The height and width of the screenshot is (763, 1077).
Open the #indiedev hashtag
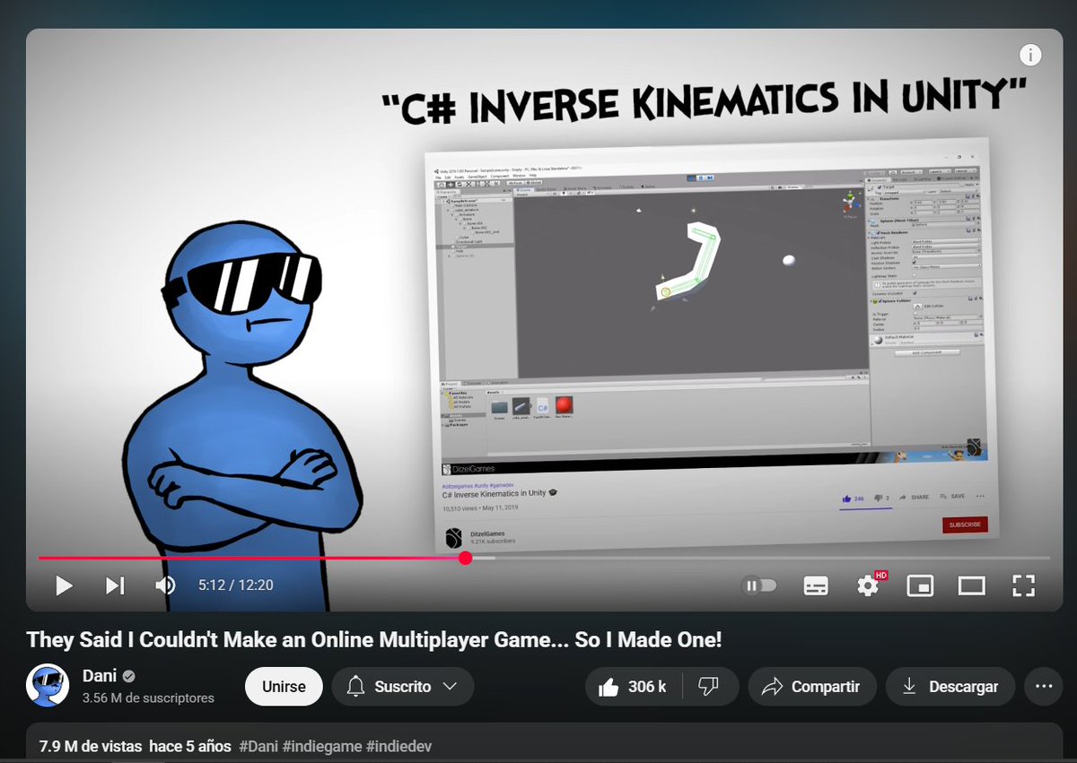click(x=398, y=746)
